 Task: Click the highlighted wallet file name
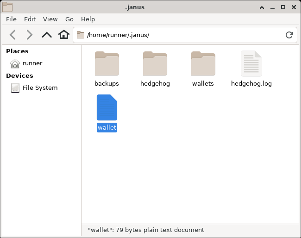click(107, 127)
